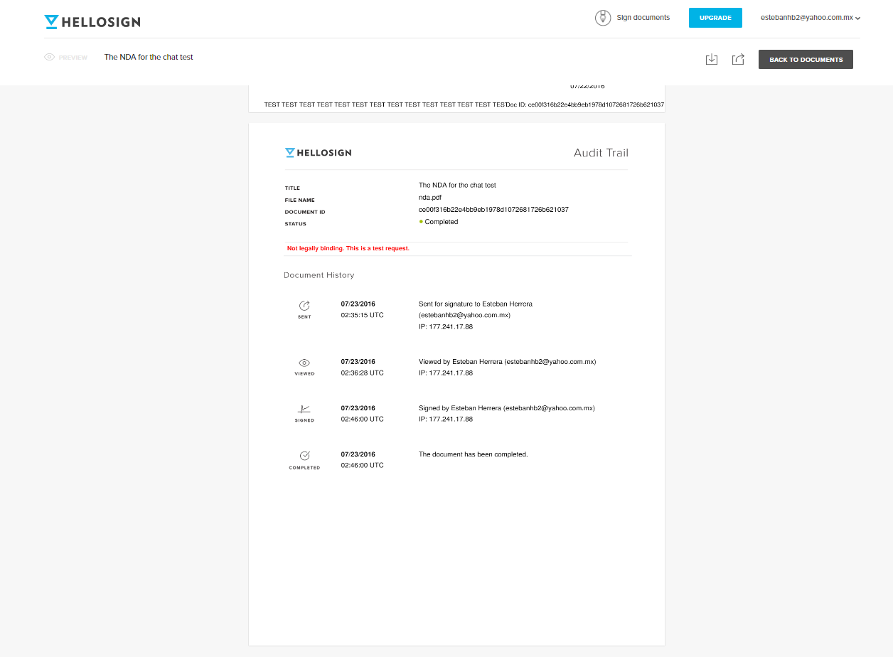The width and height of the screenshot is (893, 657).
Task: Click the HelloSign logo in the header
Action: click(92, 22)
